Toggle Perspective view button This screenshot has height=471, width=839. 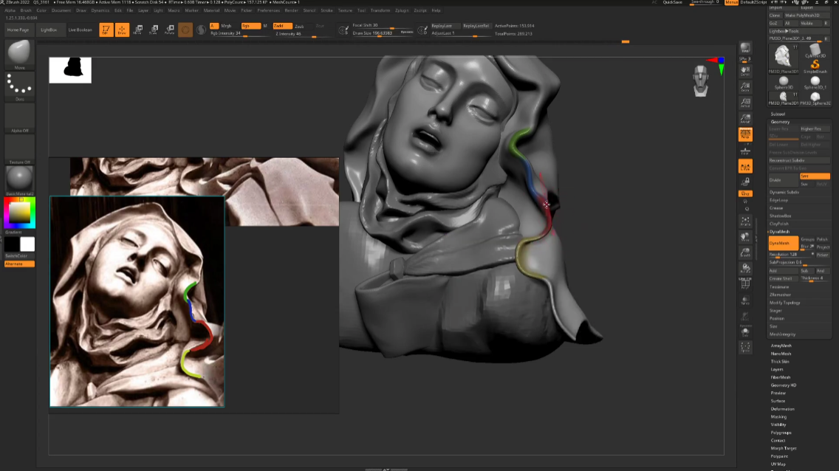744,134
